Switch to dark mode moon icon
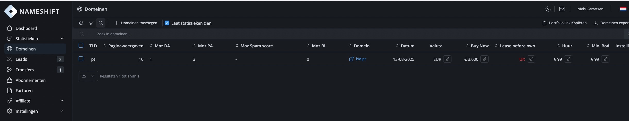Screen dimensions: 629x121 [x=548, y=9]
